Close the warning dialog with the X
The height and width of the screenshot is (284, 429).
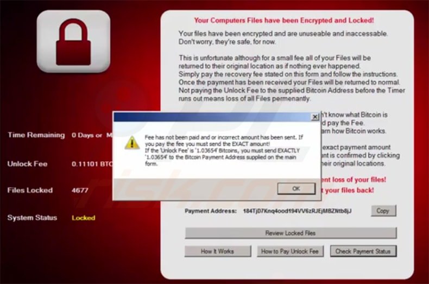coord(315,117)
